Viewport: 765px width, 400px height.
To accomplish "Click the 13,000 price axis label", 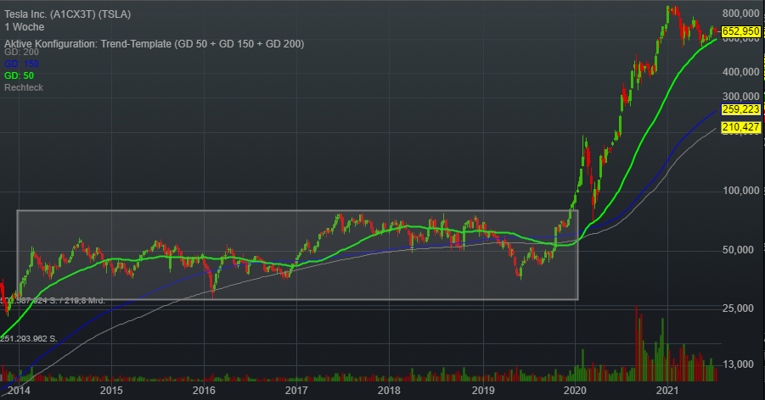I will point(738,364).
